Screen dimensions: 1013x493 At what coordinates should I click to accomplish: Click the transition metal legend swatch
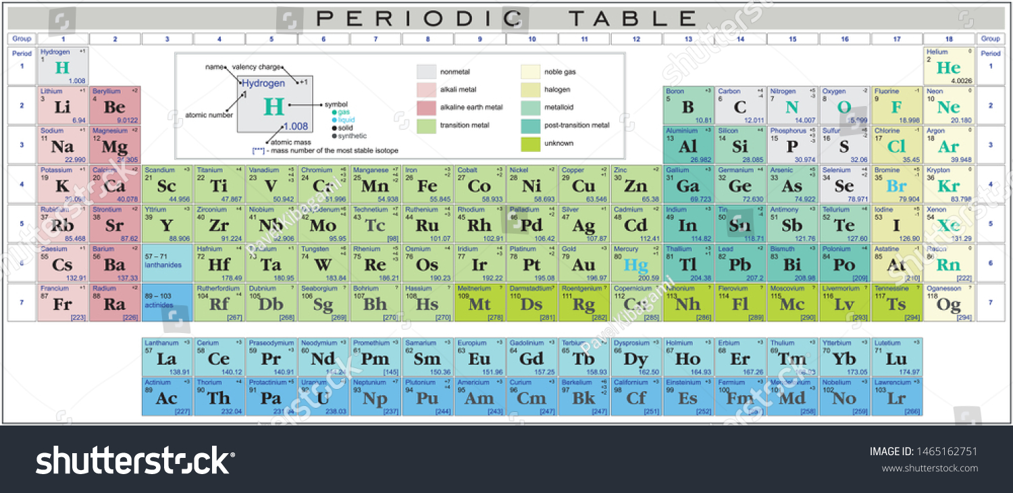coord(426,125)
